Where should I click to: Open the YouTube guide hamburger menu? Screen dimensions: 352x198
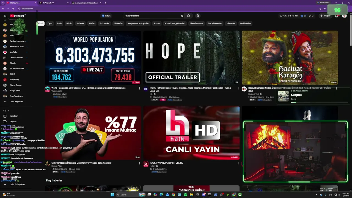tap(5, 16)
